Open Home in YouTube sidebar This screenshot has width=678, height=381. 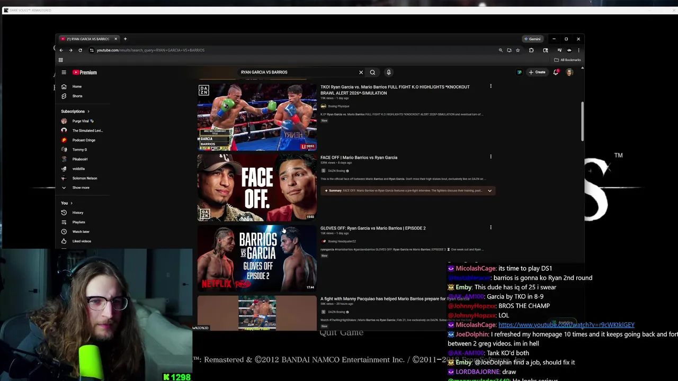pos(77,87)
